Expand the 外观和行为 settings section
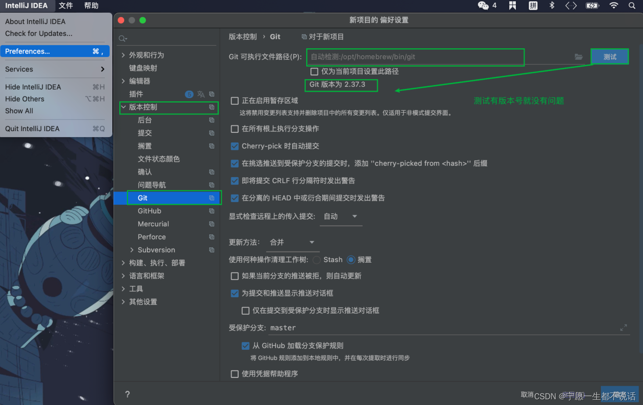This screenshot has height=405, width=643. pos(123,55)
